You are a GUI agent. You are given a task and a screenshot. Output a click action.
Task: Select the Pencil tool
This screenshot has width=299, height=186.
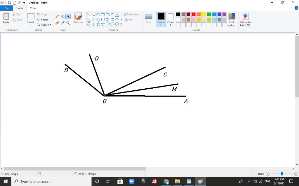pos(57,16)
